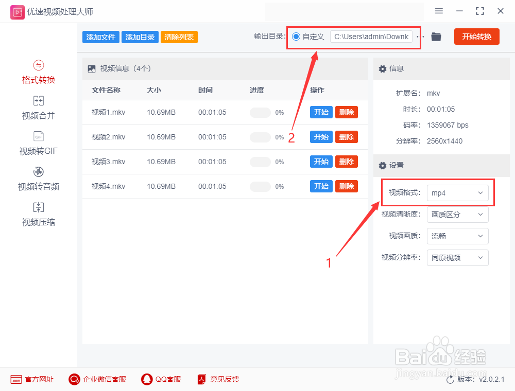This screenshot has height=391, width=515.
Task: Contact QQ客服 support via its icon
Action: click(147, 379)
